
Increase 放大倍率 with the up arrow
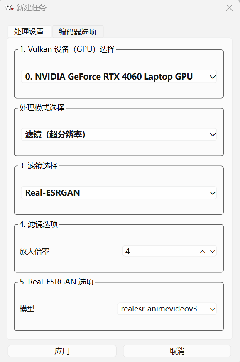click(203, 251)
